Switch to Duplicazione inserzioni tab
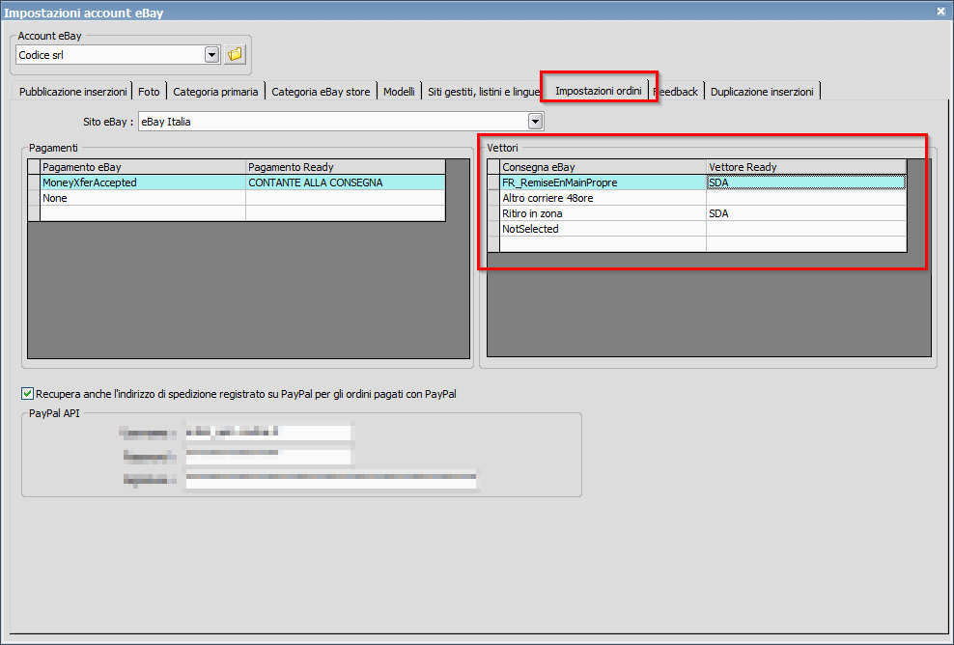The width and height of the screenshot is (954, 645). pyautogui.click(x=762, y=92)
